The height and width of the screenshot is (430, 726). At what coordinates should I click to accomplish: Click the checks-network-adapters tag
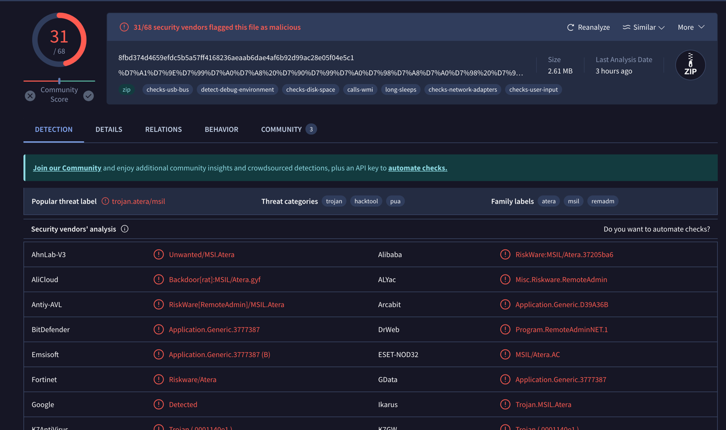pos(463,89)
